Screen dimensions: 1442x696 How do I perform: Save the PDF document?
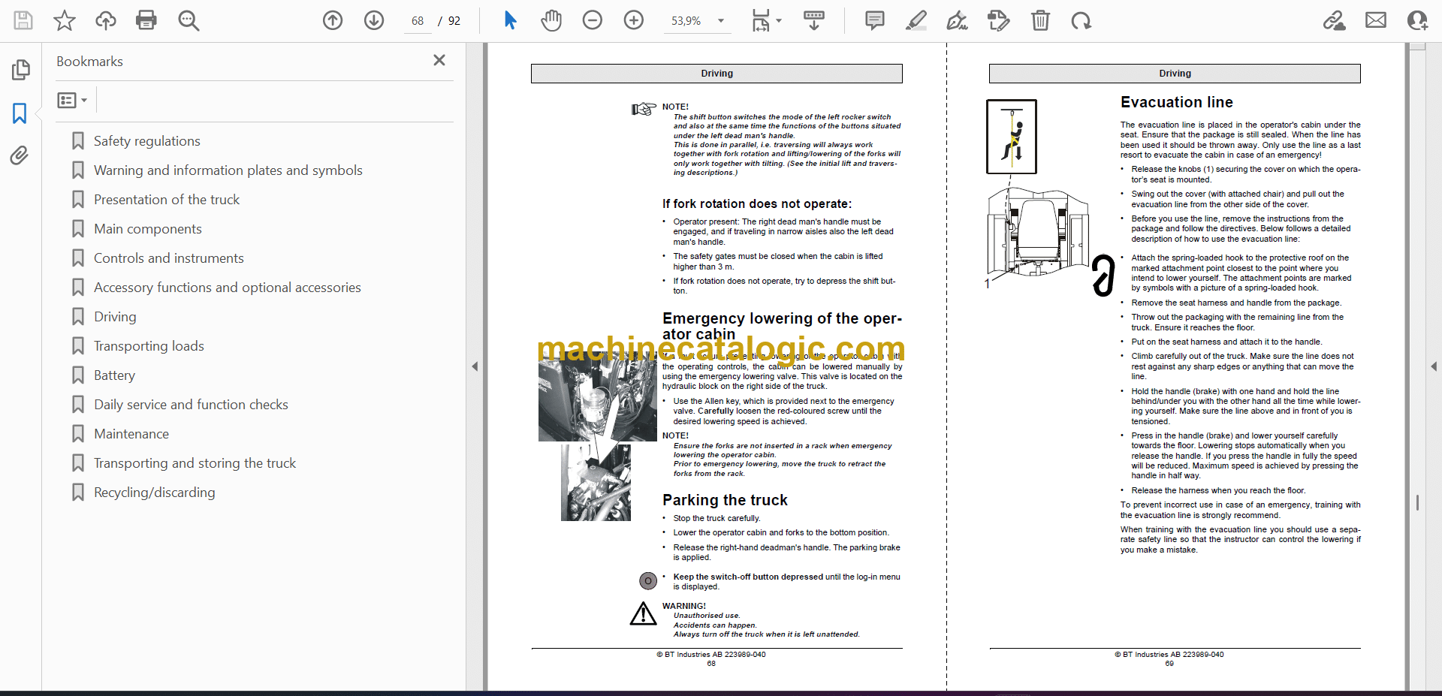tap(23, 20)
